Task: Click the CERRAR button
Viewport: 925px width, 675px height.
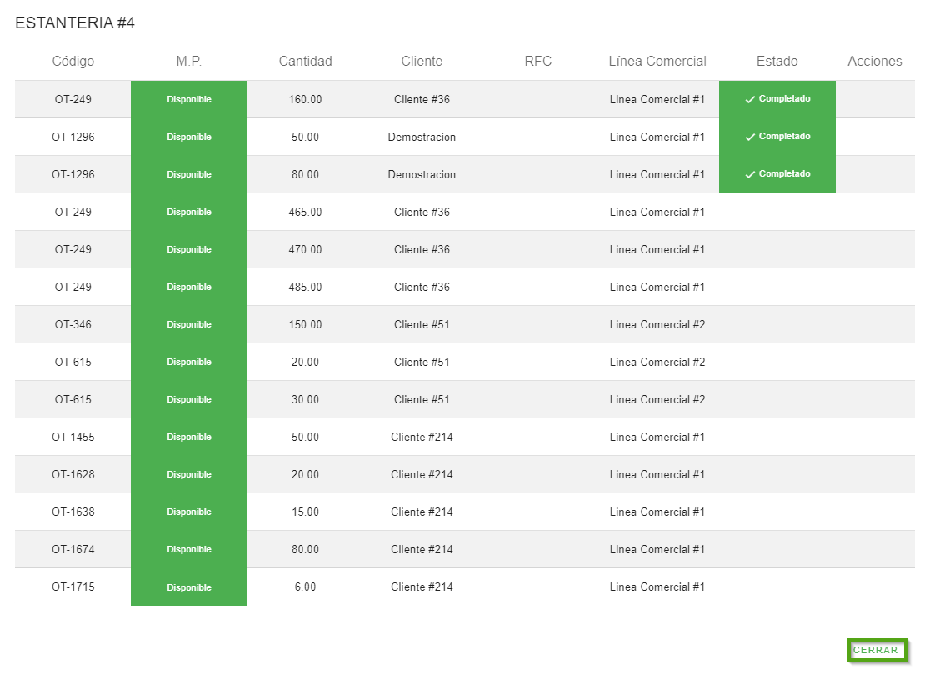Action: pos(876,650)
